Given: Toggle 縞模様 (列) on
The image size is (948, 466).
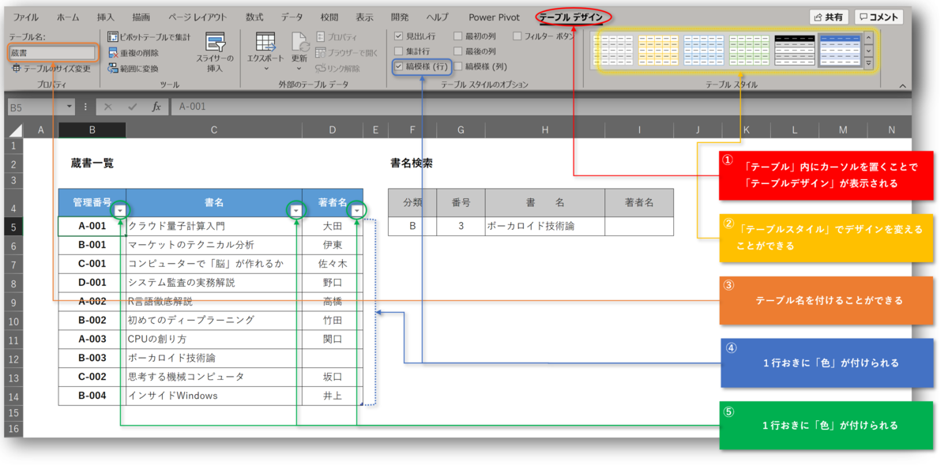Looking at the screenshot, I should click(458, 66).
